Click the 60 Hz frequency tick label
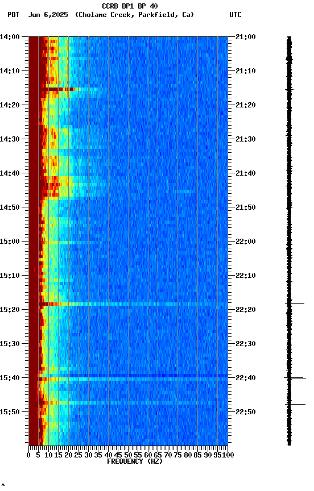314x491 pixels. point(148,455)
